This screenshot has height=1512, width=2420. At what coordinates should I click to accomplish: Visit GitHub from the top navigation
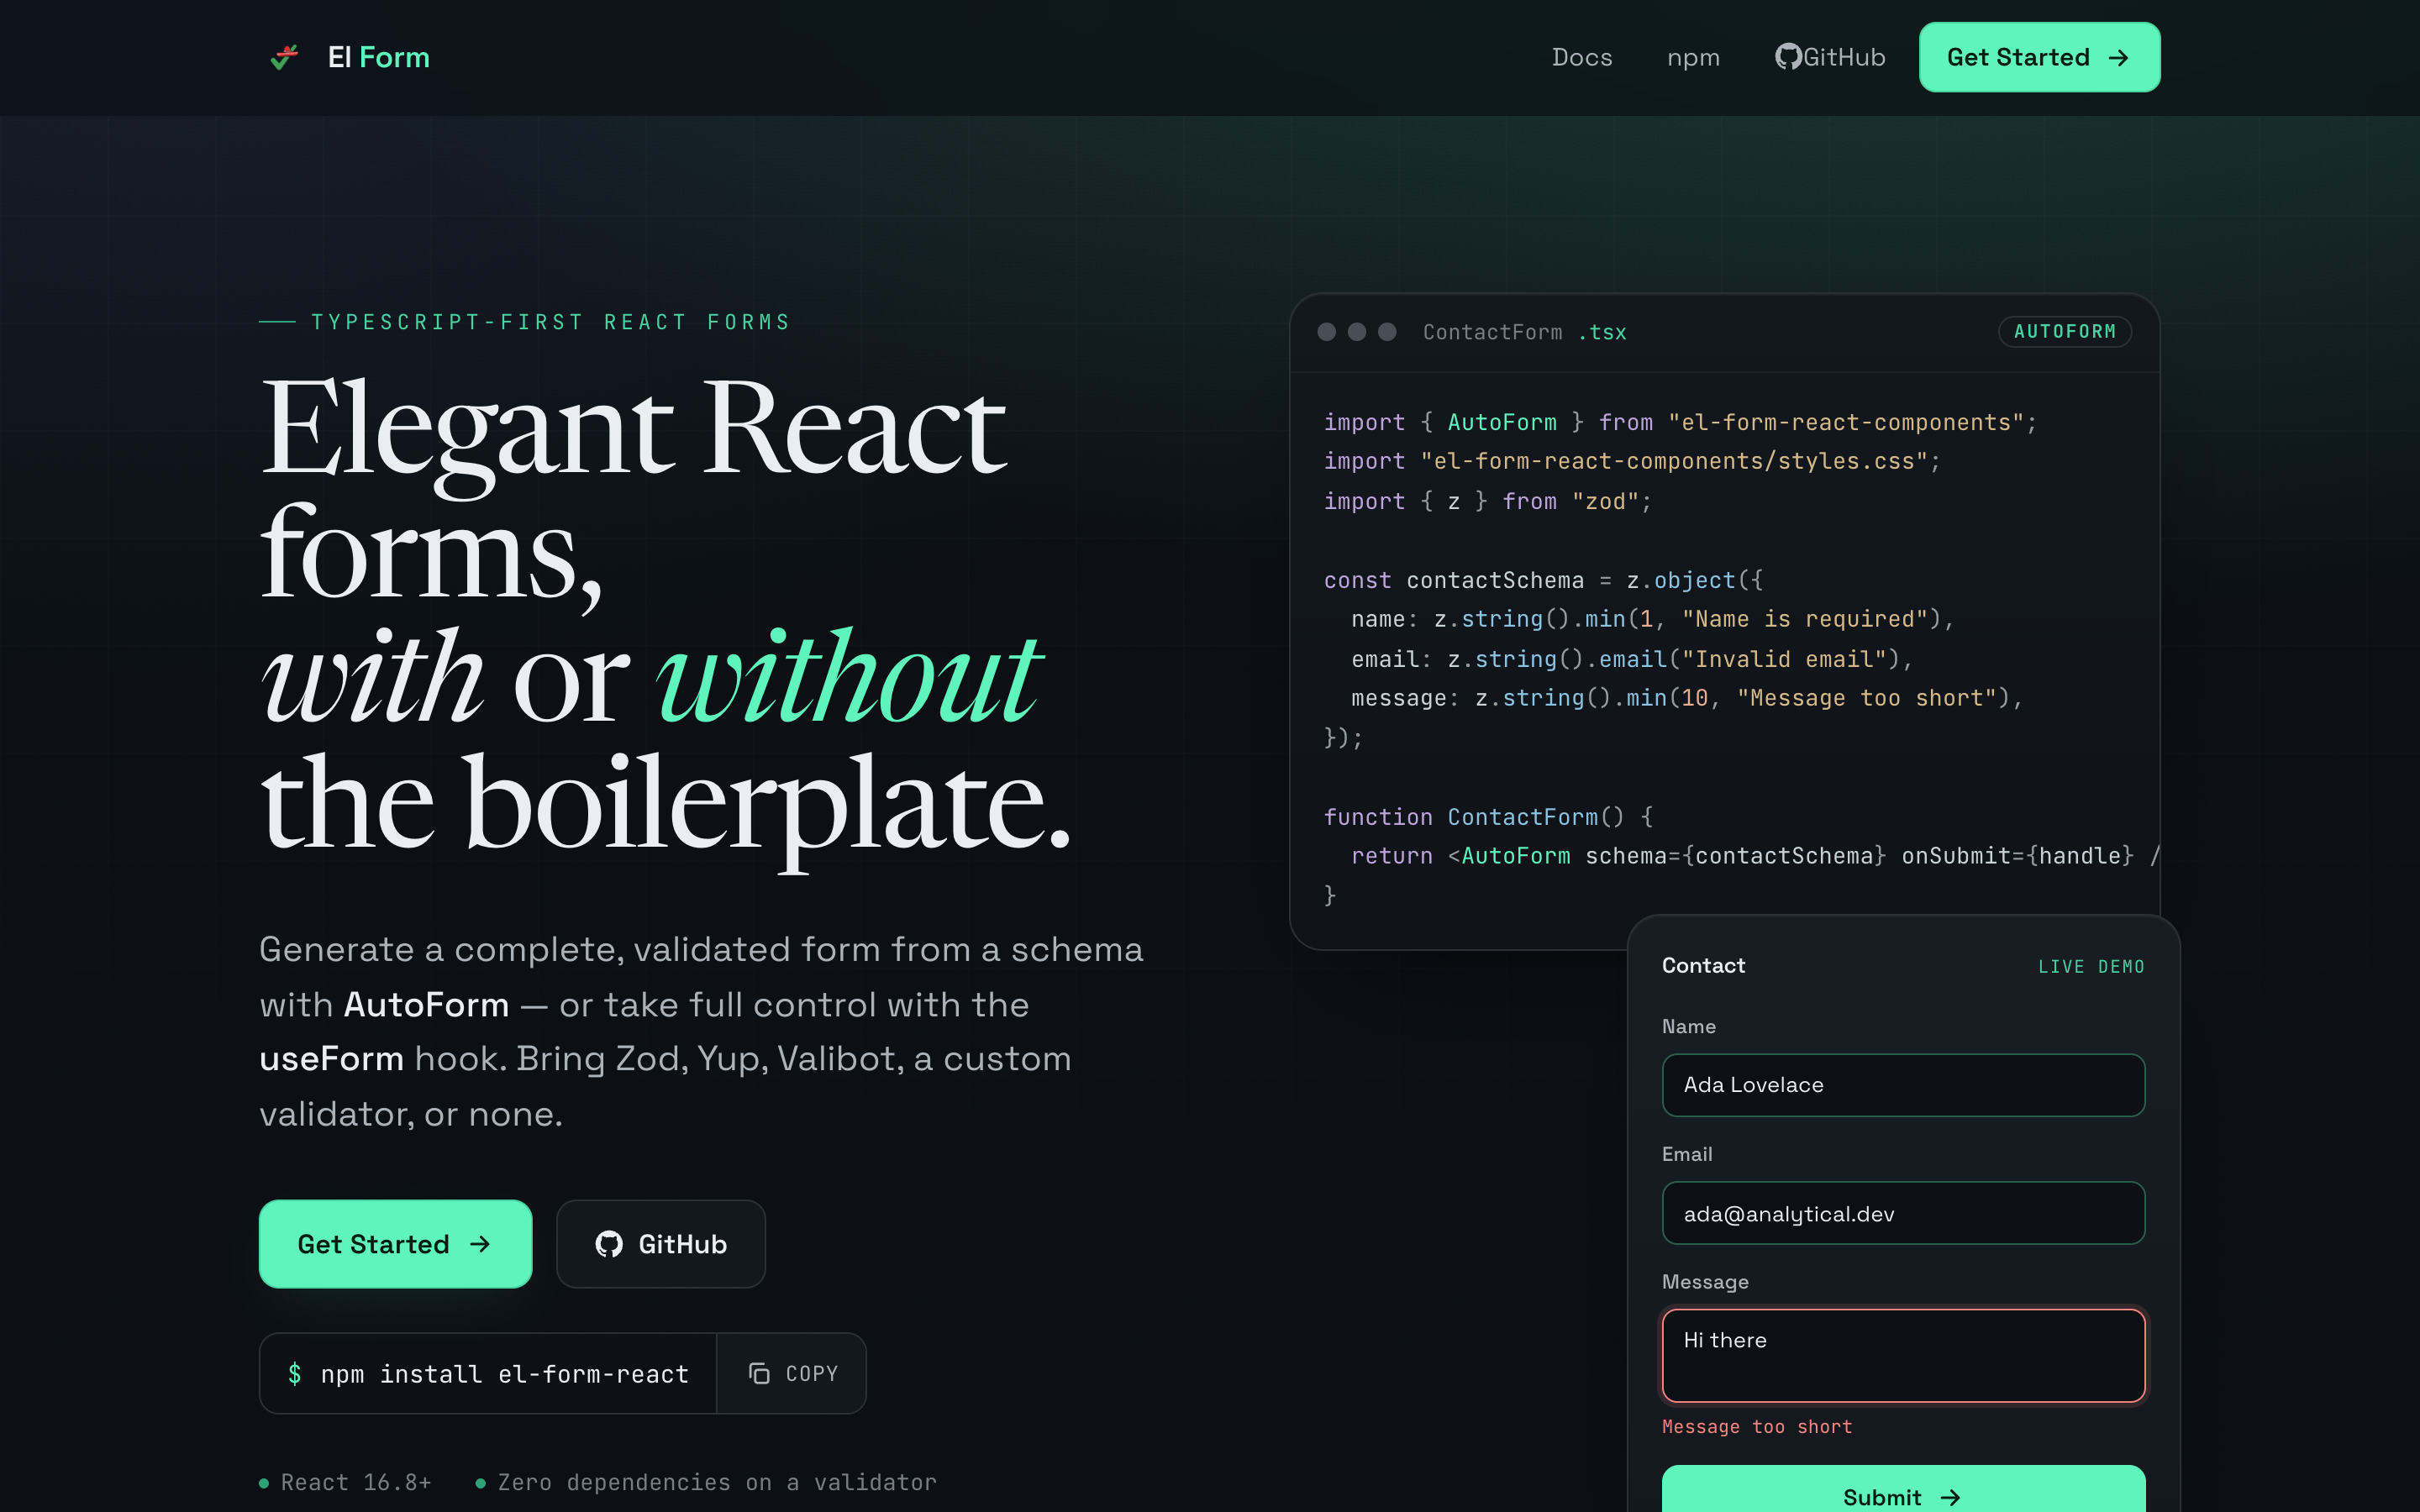(1830, 57)
